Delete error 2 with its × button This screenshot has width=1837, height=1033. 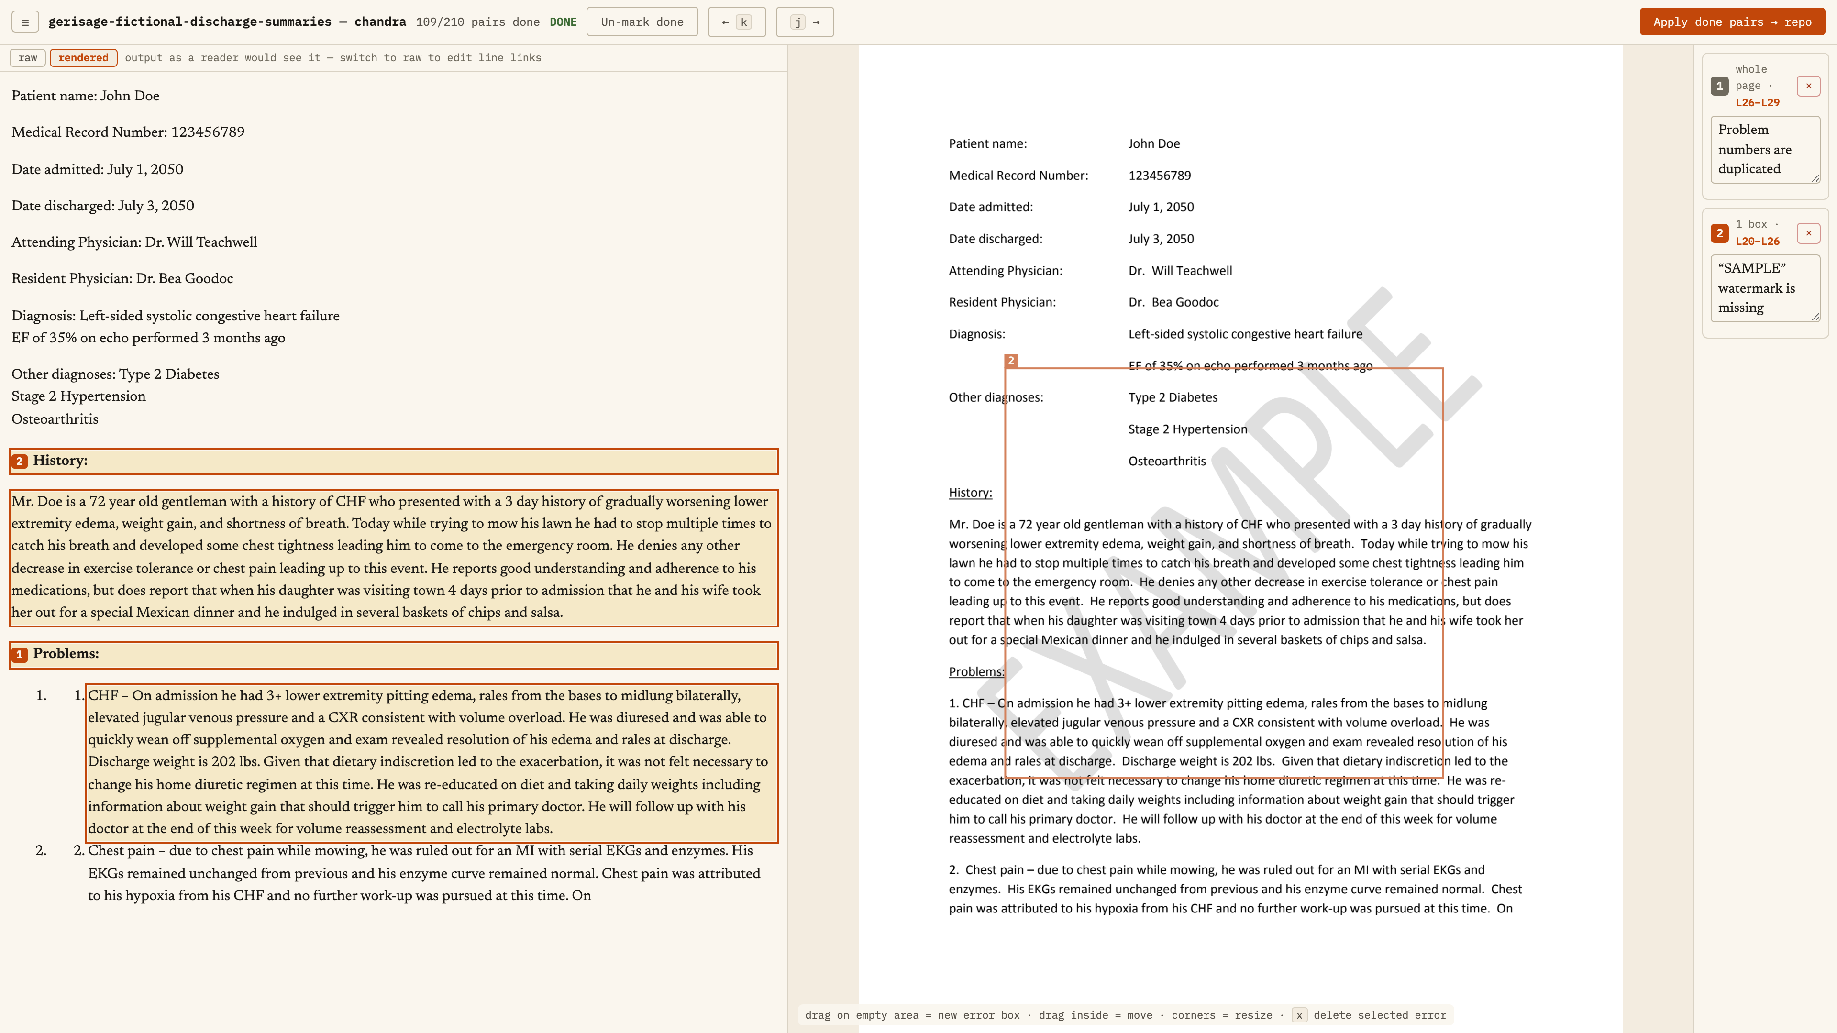click(1808, 233)
